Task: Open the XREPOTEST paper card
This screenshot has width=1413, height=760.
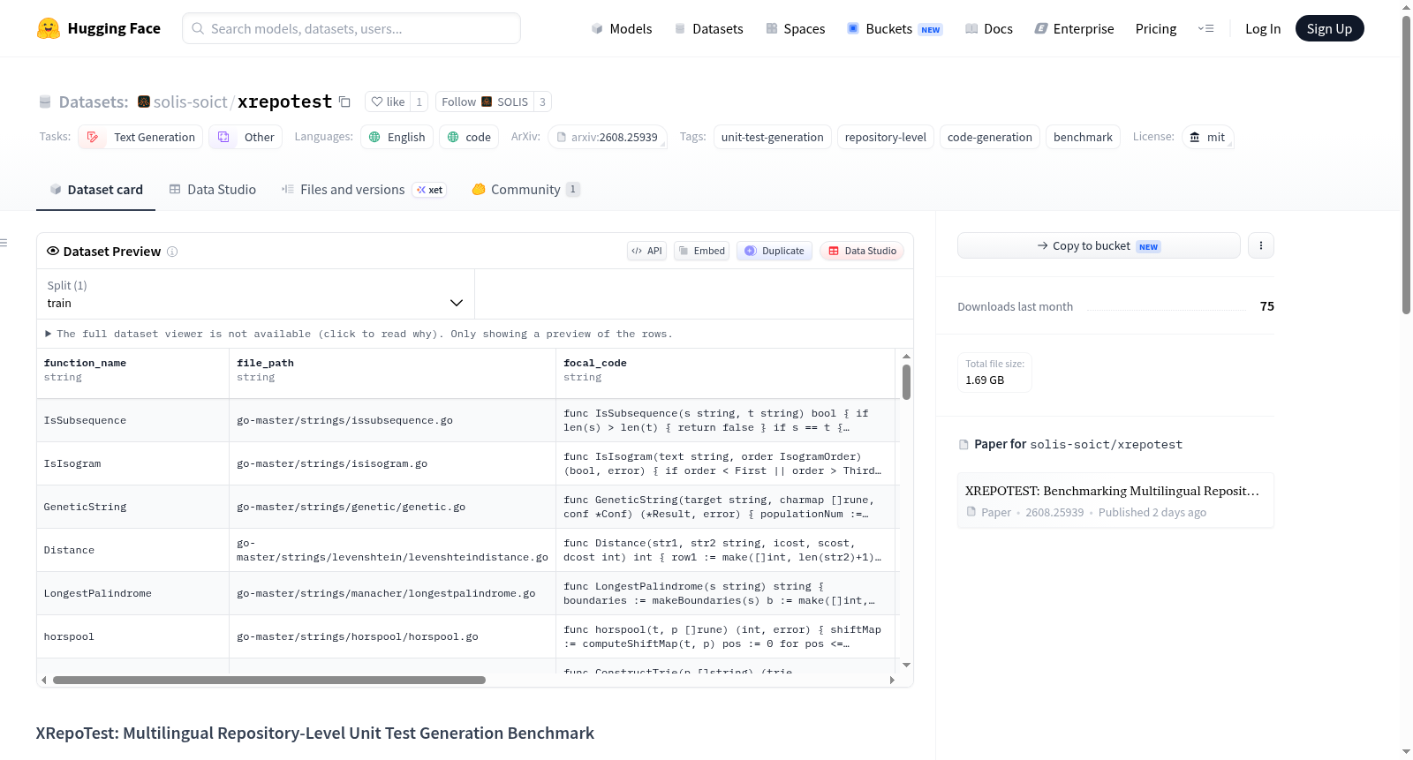Action: (1115, 500)
